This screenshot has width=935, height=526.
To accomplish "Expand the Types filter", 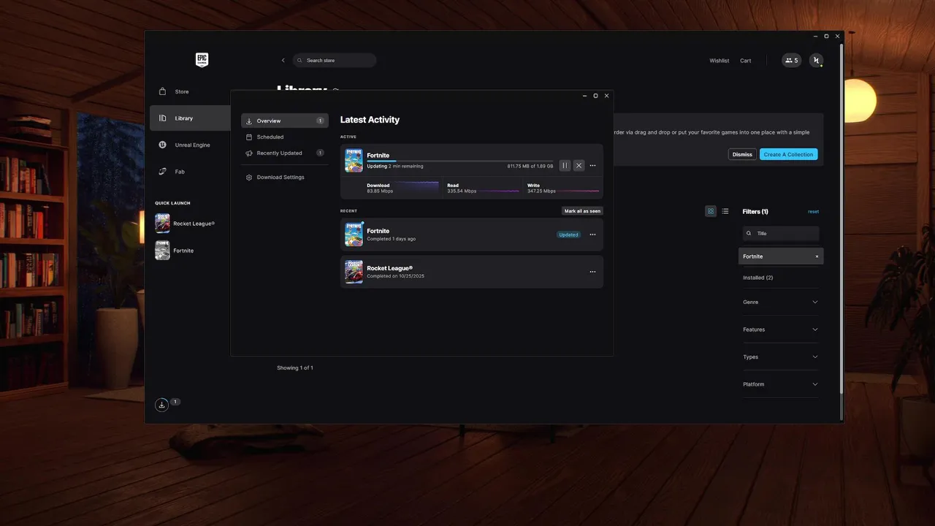I will pos(780,357).
